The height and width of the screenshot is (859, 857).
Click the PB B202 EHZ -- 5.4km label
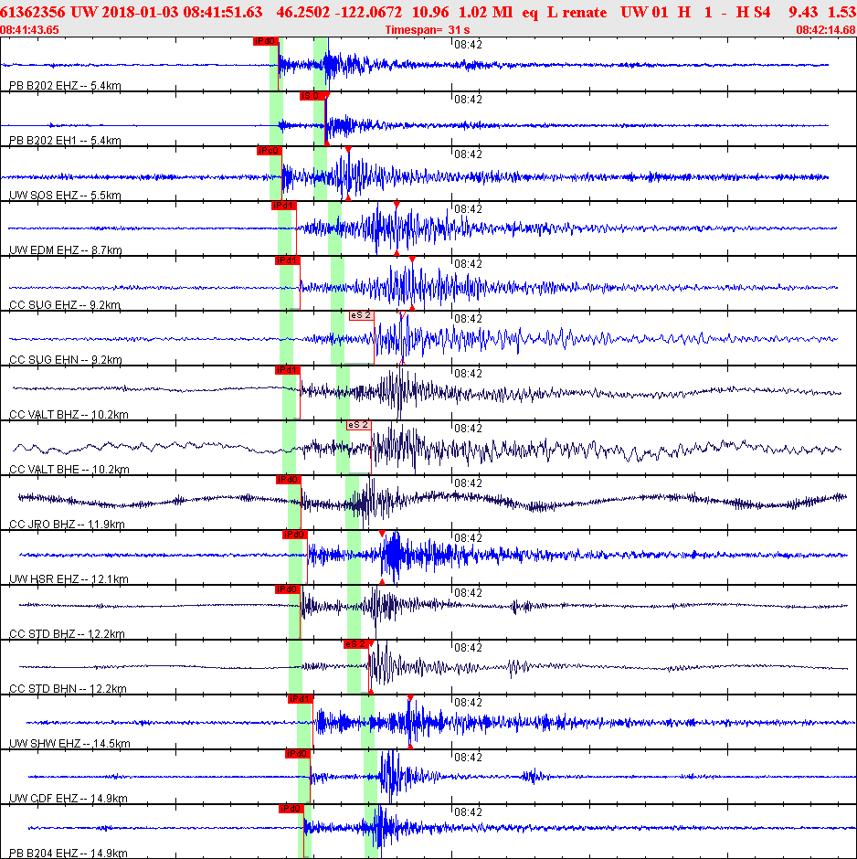click(x=65, y=86)
